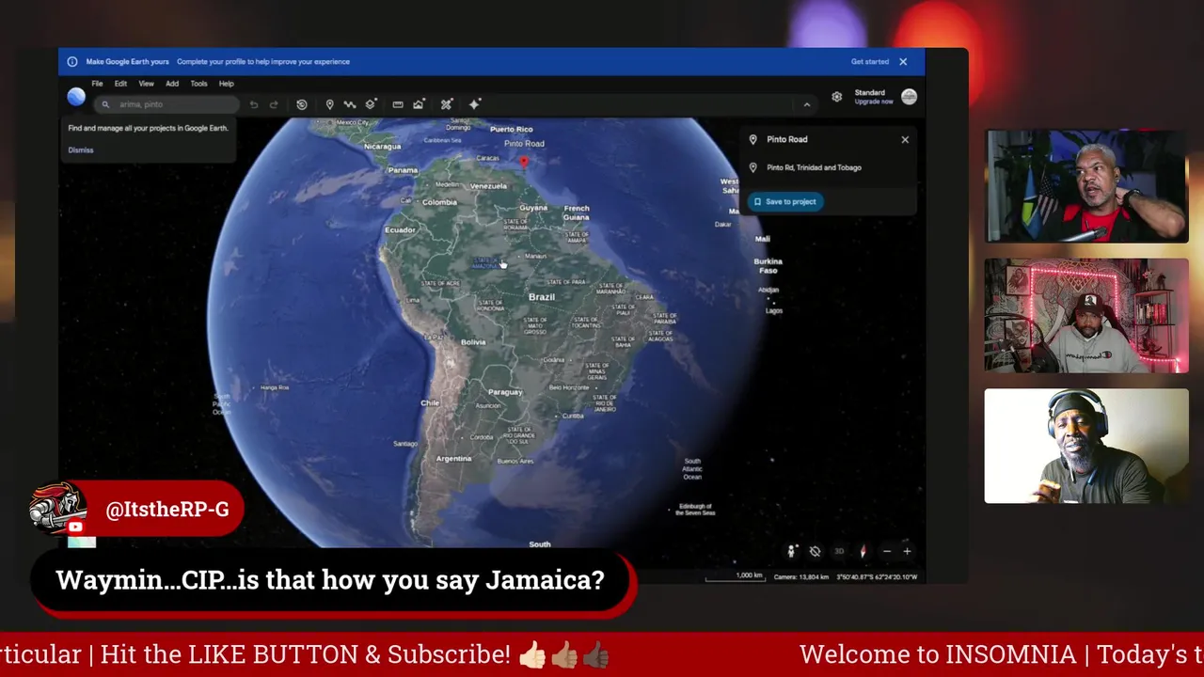Click the search field containing arima, pinto

pyautogui.click(x=166, y=104)
